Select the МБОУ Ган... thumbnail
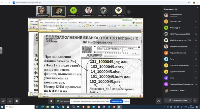 click(x=103, y=11)
